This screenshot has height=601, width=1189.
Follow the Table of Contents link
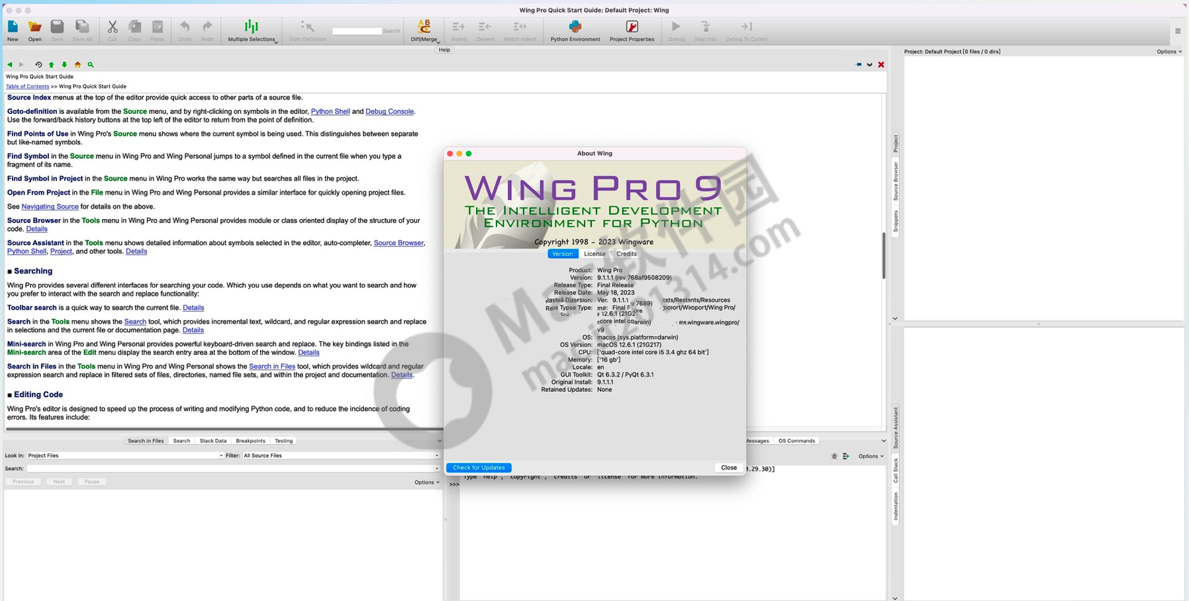coord(27,87)
